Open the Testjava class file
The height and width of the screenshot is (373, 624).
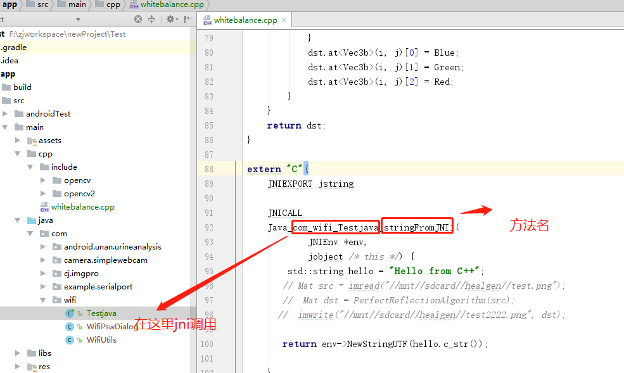tap(101, 313)
